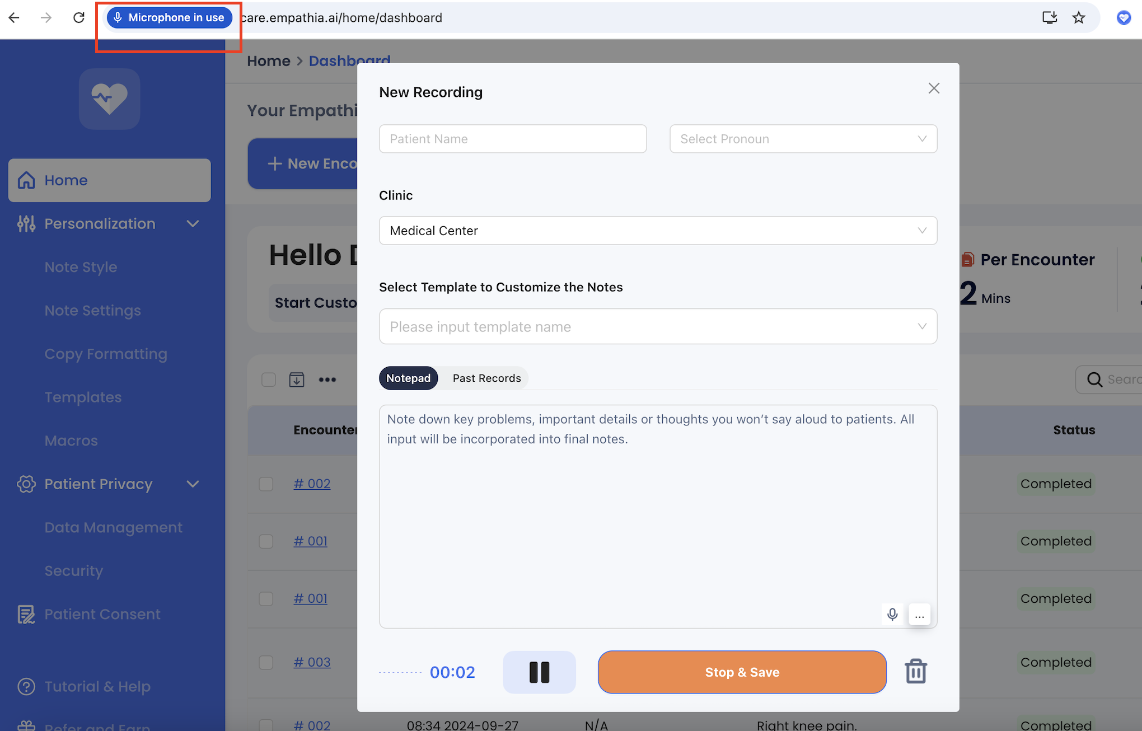
Task: Open encounter link # 003
Action: point(312,662)
